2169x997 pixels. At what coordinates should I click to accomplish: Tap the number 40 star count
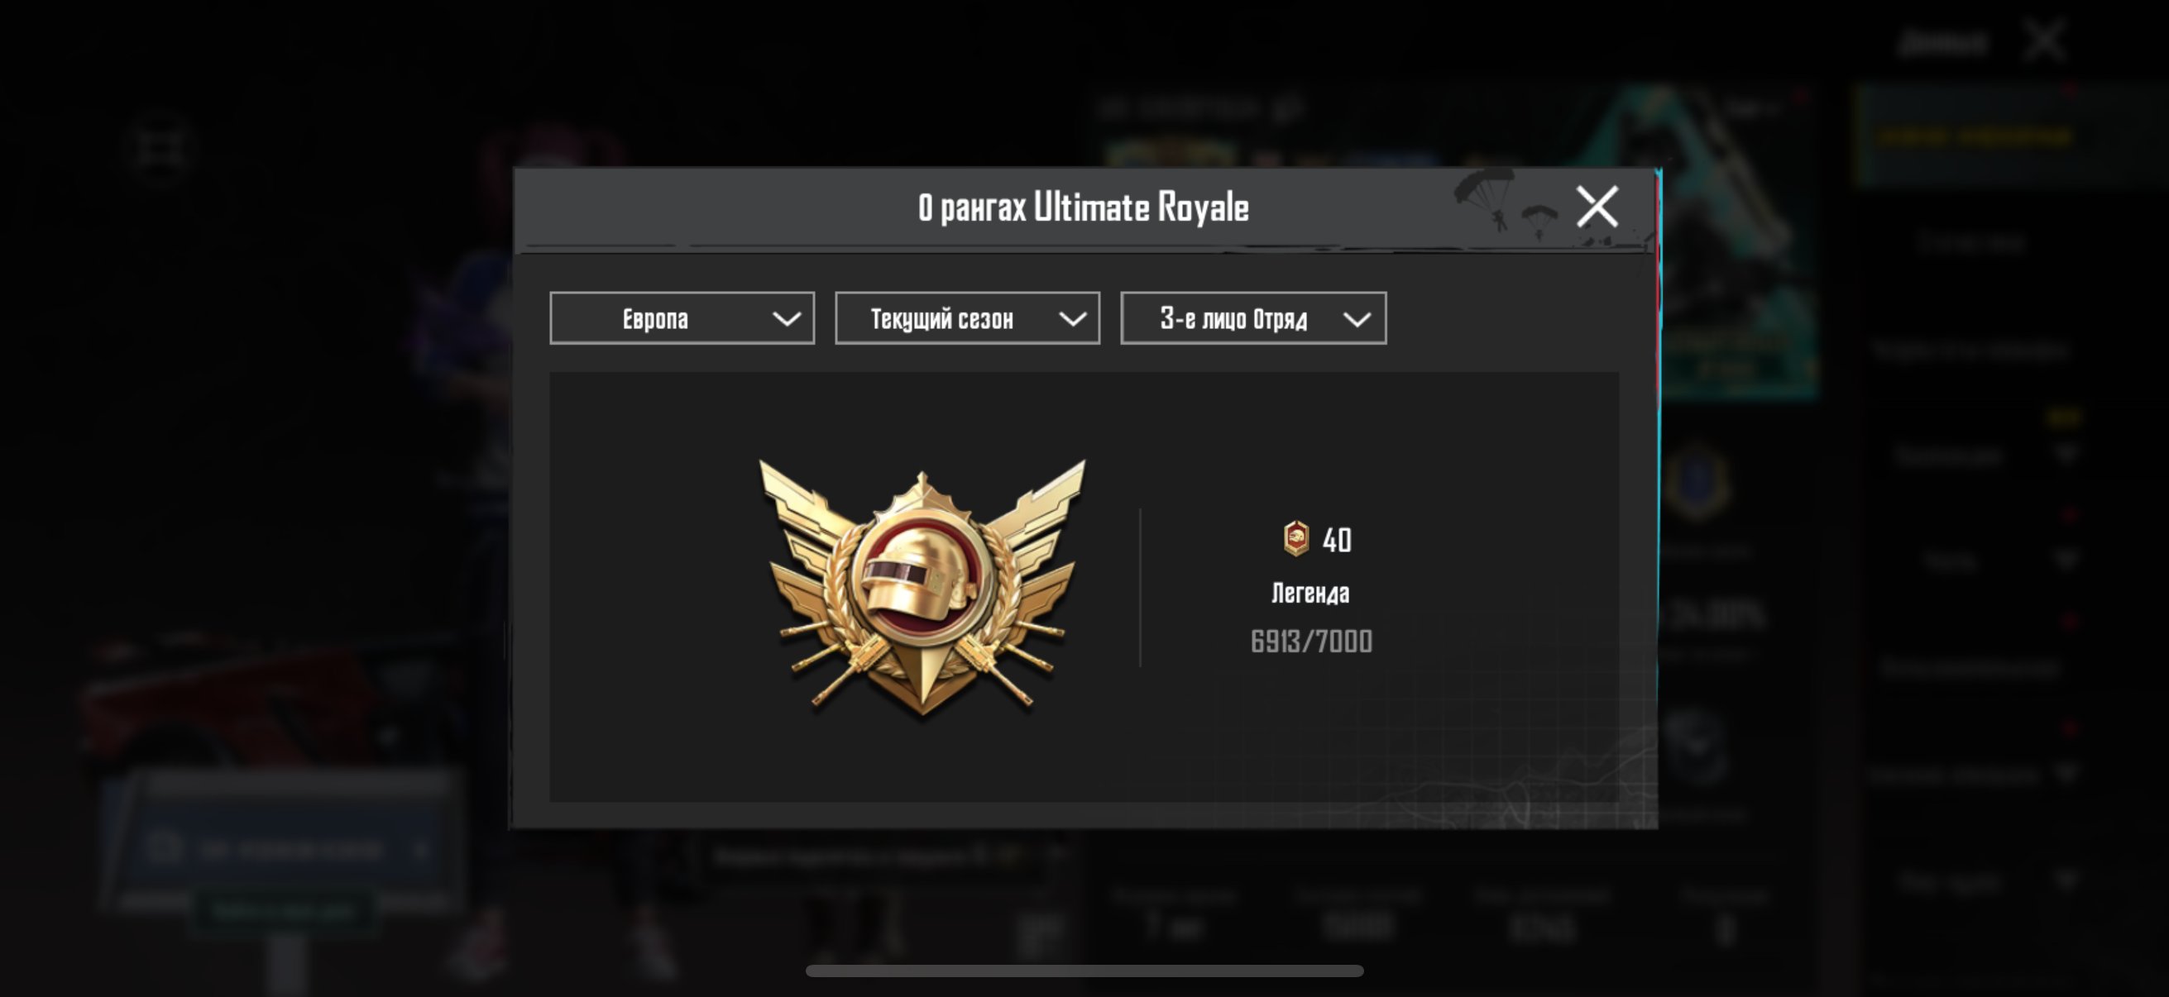[1336, 540]
